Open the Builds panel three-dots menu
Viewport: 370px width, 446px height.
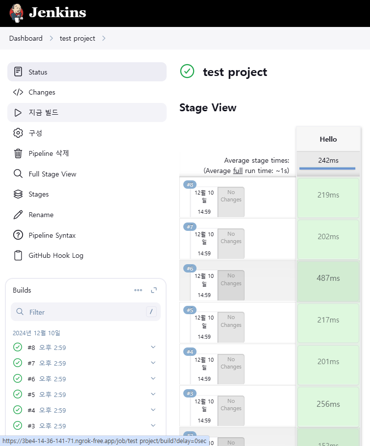(x=138, y=290)
